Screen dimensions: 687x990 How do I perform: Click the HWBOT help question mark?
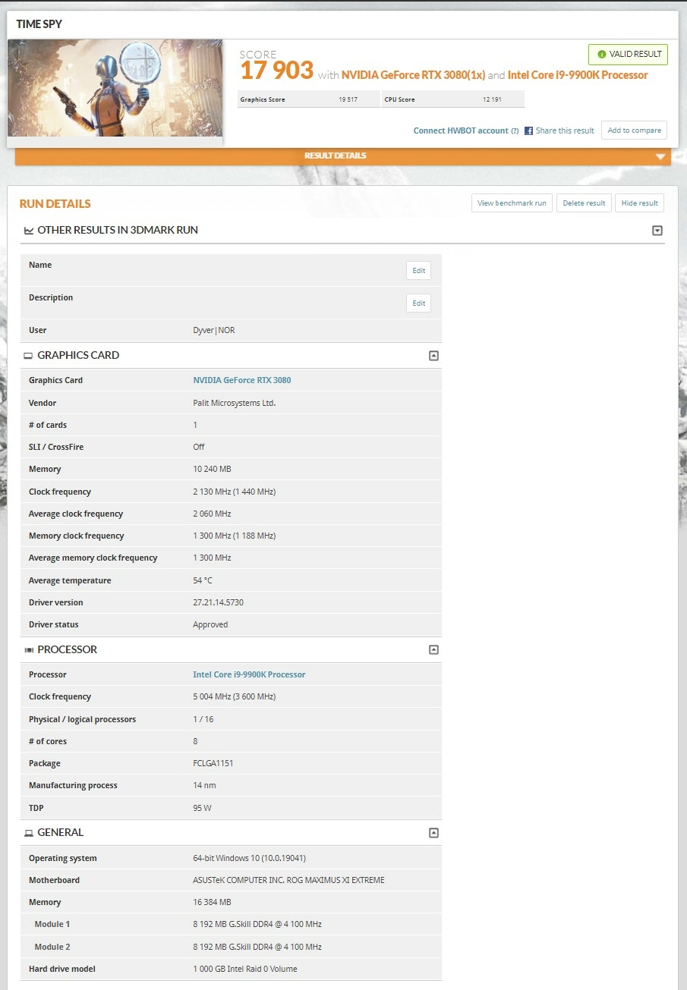click(x=515, y=131)
